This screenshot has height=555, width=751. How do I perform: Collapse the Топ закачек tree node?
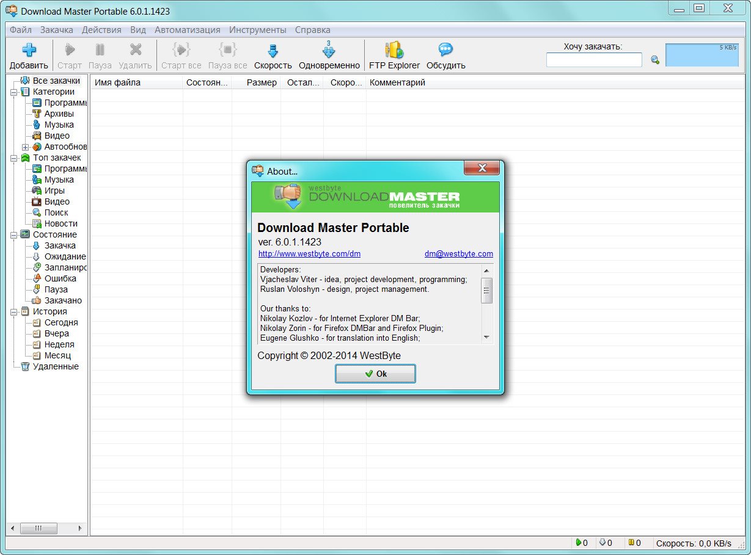(x=14, y=158)
